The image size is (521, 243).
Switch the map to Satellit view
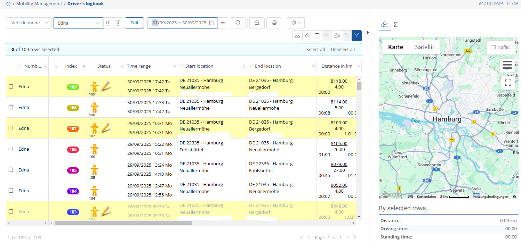[x=424, y=47]
